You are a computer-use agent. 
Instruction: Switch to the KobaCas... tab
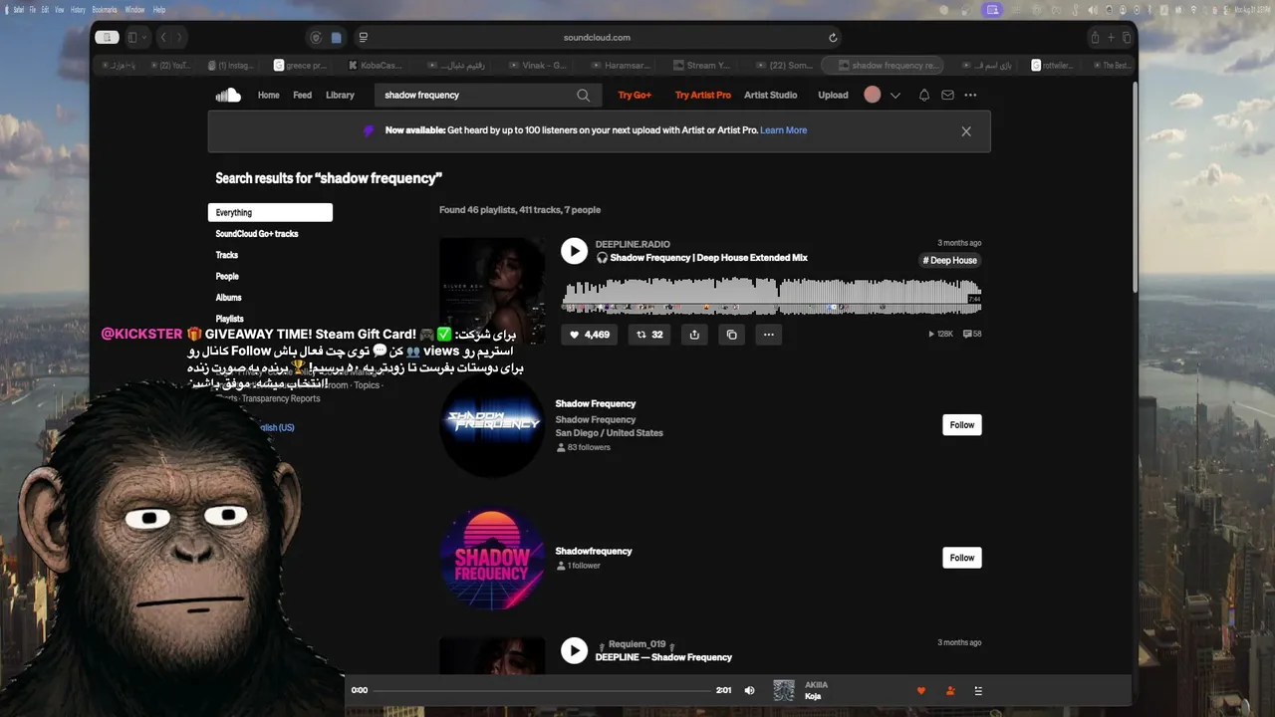376,66
